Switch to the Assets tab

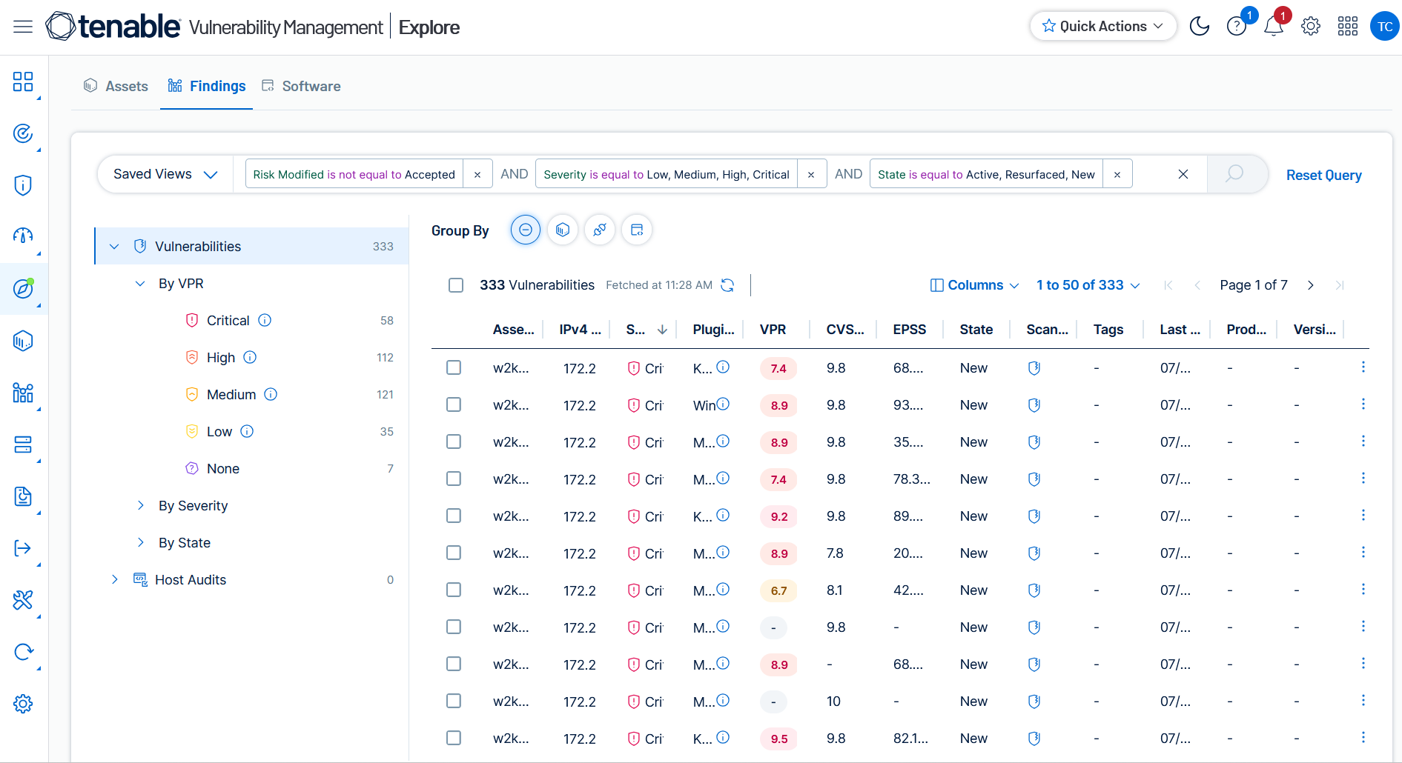(116, 86)
